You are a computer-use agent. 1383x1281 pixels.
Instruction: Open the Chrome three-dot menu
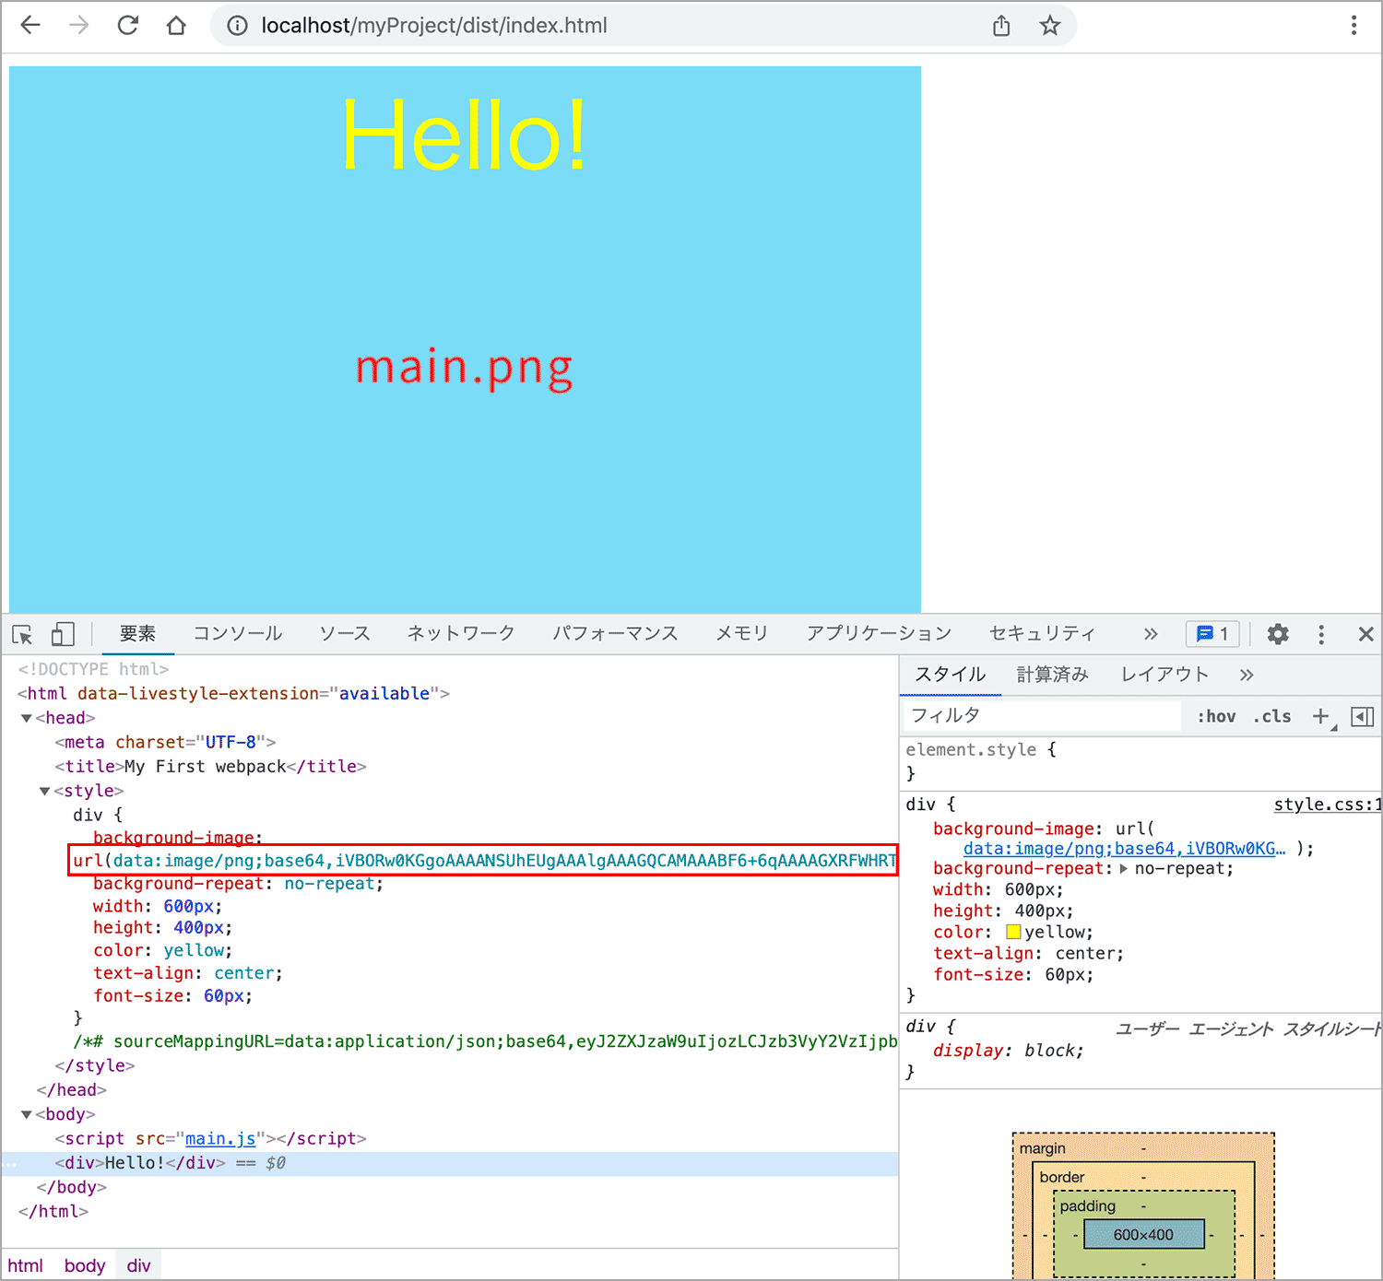[1353, 26]
